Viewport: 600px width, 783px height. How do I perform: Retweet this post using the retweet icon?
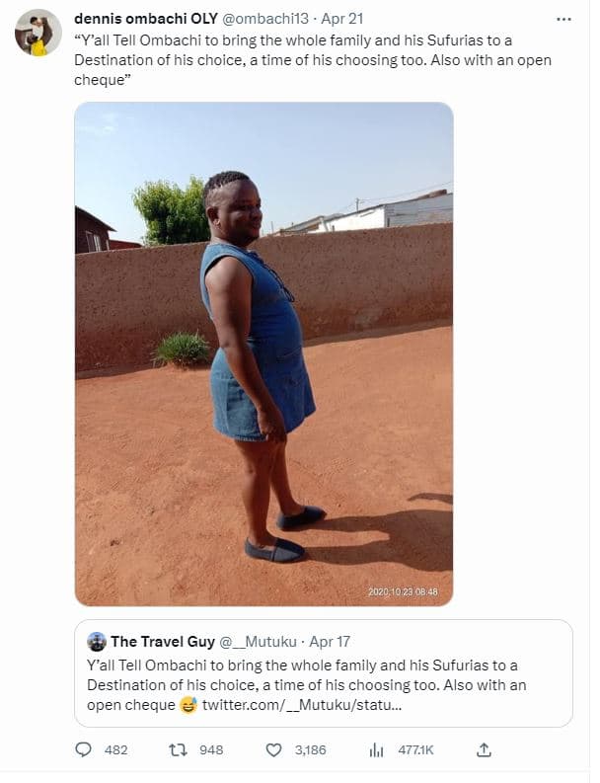[179, 750]
